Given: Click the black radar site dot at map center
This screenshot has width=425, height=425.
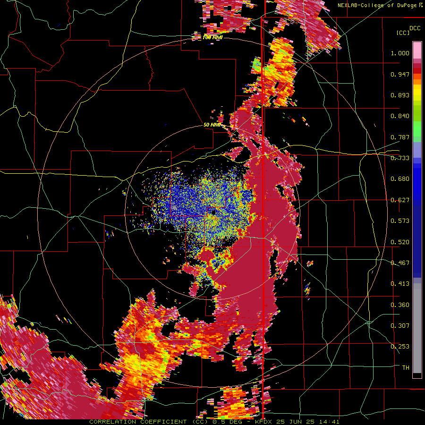Looking at the screenshot, I should coord(213,212).
